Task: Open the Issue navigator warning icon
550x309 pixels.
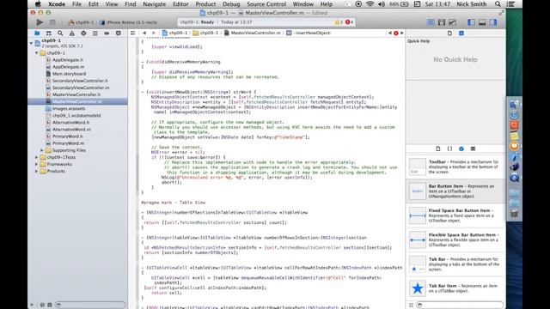Action: coord(72,33)
